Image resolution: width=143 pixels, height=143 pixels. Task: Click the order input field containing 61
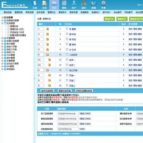click(x=41, y=60)
